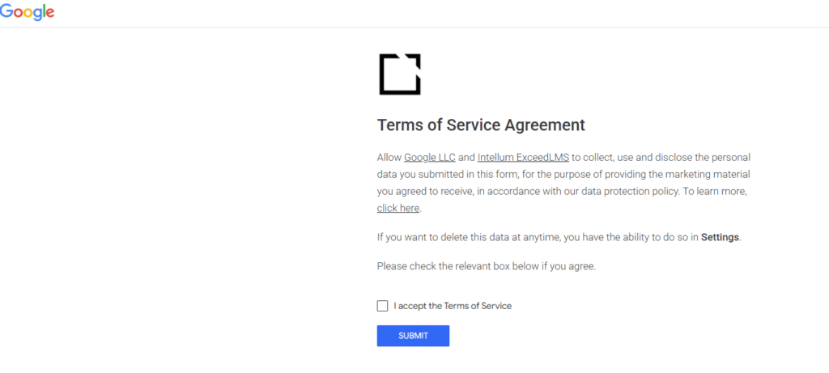Click the blue capital G of Google
The width and height of the screenshot is (829, 373).
(x=6, y=11)
